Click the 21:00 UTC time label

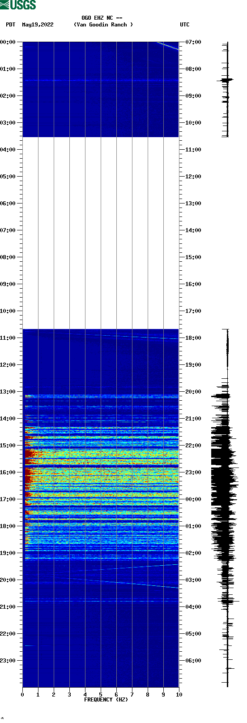pos(193,419)
